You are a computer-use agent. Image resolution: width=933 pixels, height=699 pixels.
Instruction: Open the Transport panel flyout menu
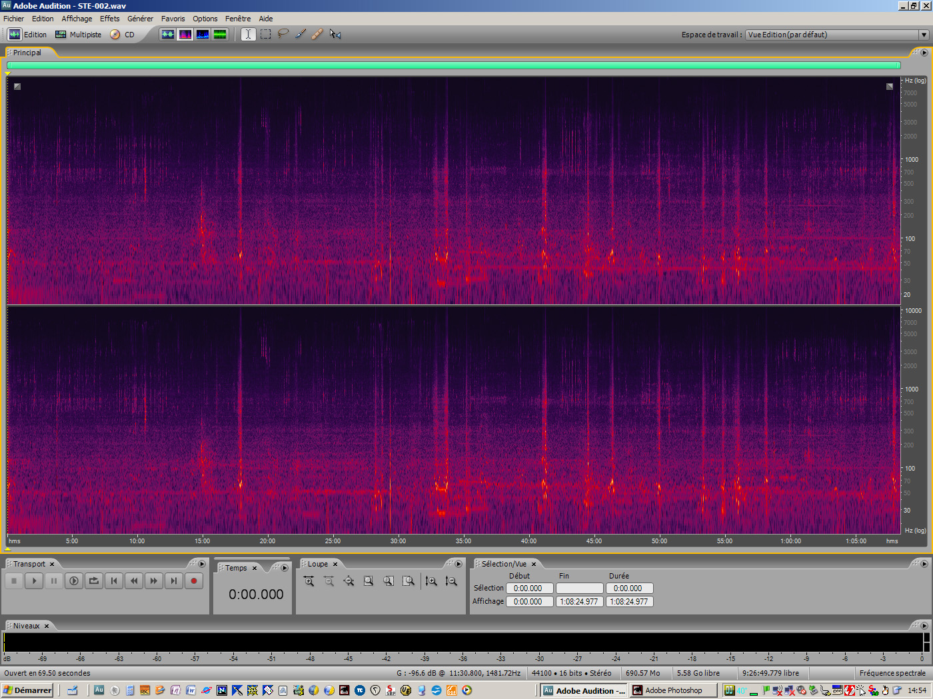point(201,564)
